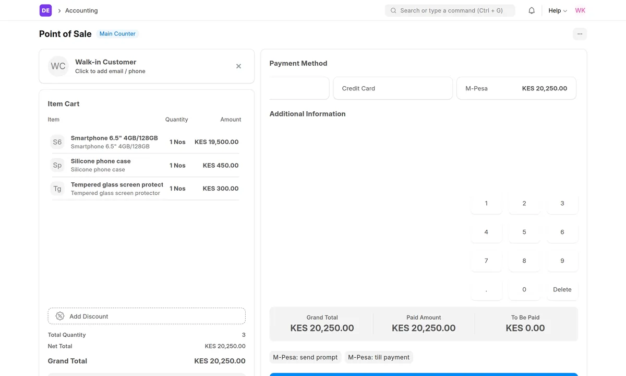
Task: Click the notification bell icon
Action: [x=532, y=10]
